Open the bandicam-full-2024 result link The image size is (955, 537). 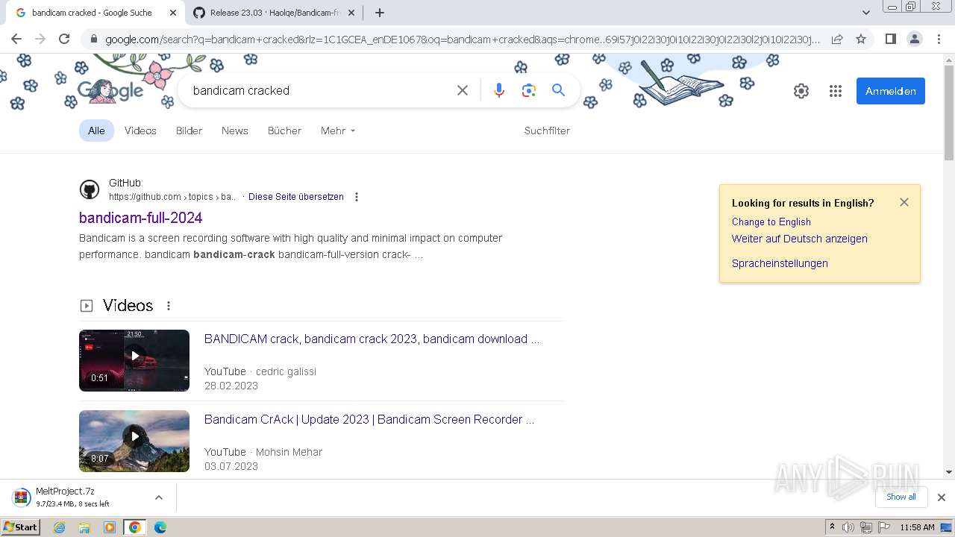141,218
